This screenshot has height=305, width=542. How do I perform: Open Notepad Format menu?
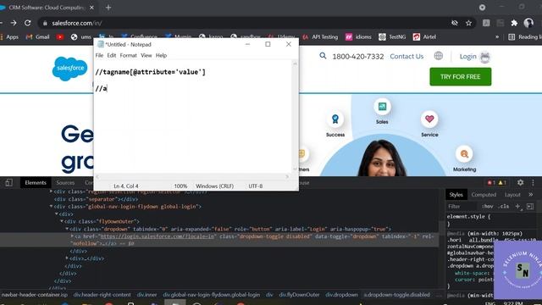[x=128, y=55]
